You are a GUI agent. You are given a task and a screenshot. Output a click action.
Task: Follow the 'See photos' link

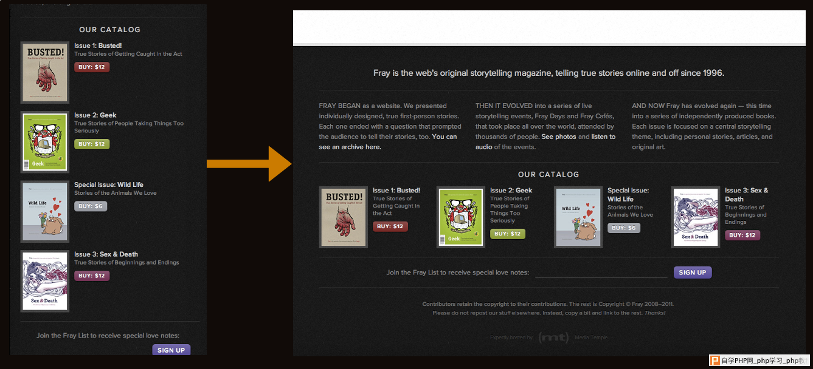pyautogui.click(x=559, y=137)
